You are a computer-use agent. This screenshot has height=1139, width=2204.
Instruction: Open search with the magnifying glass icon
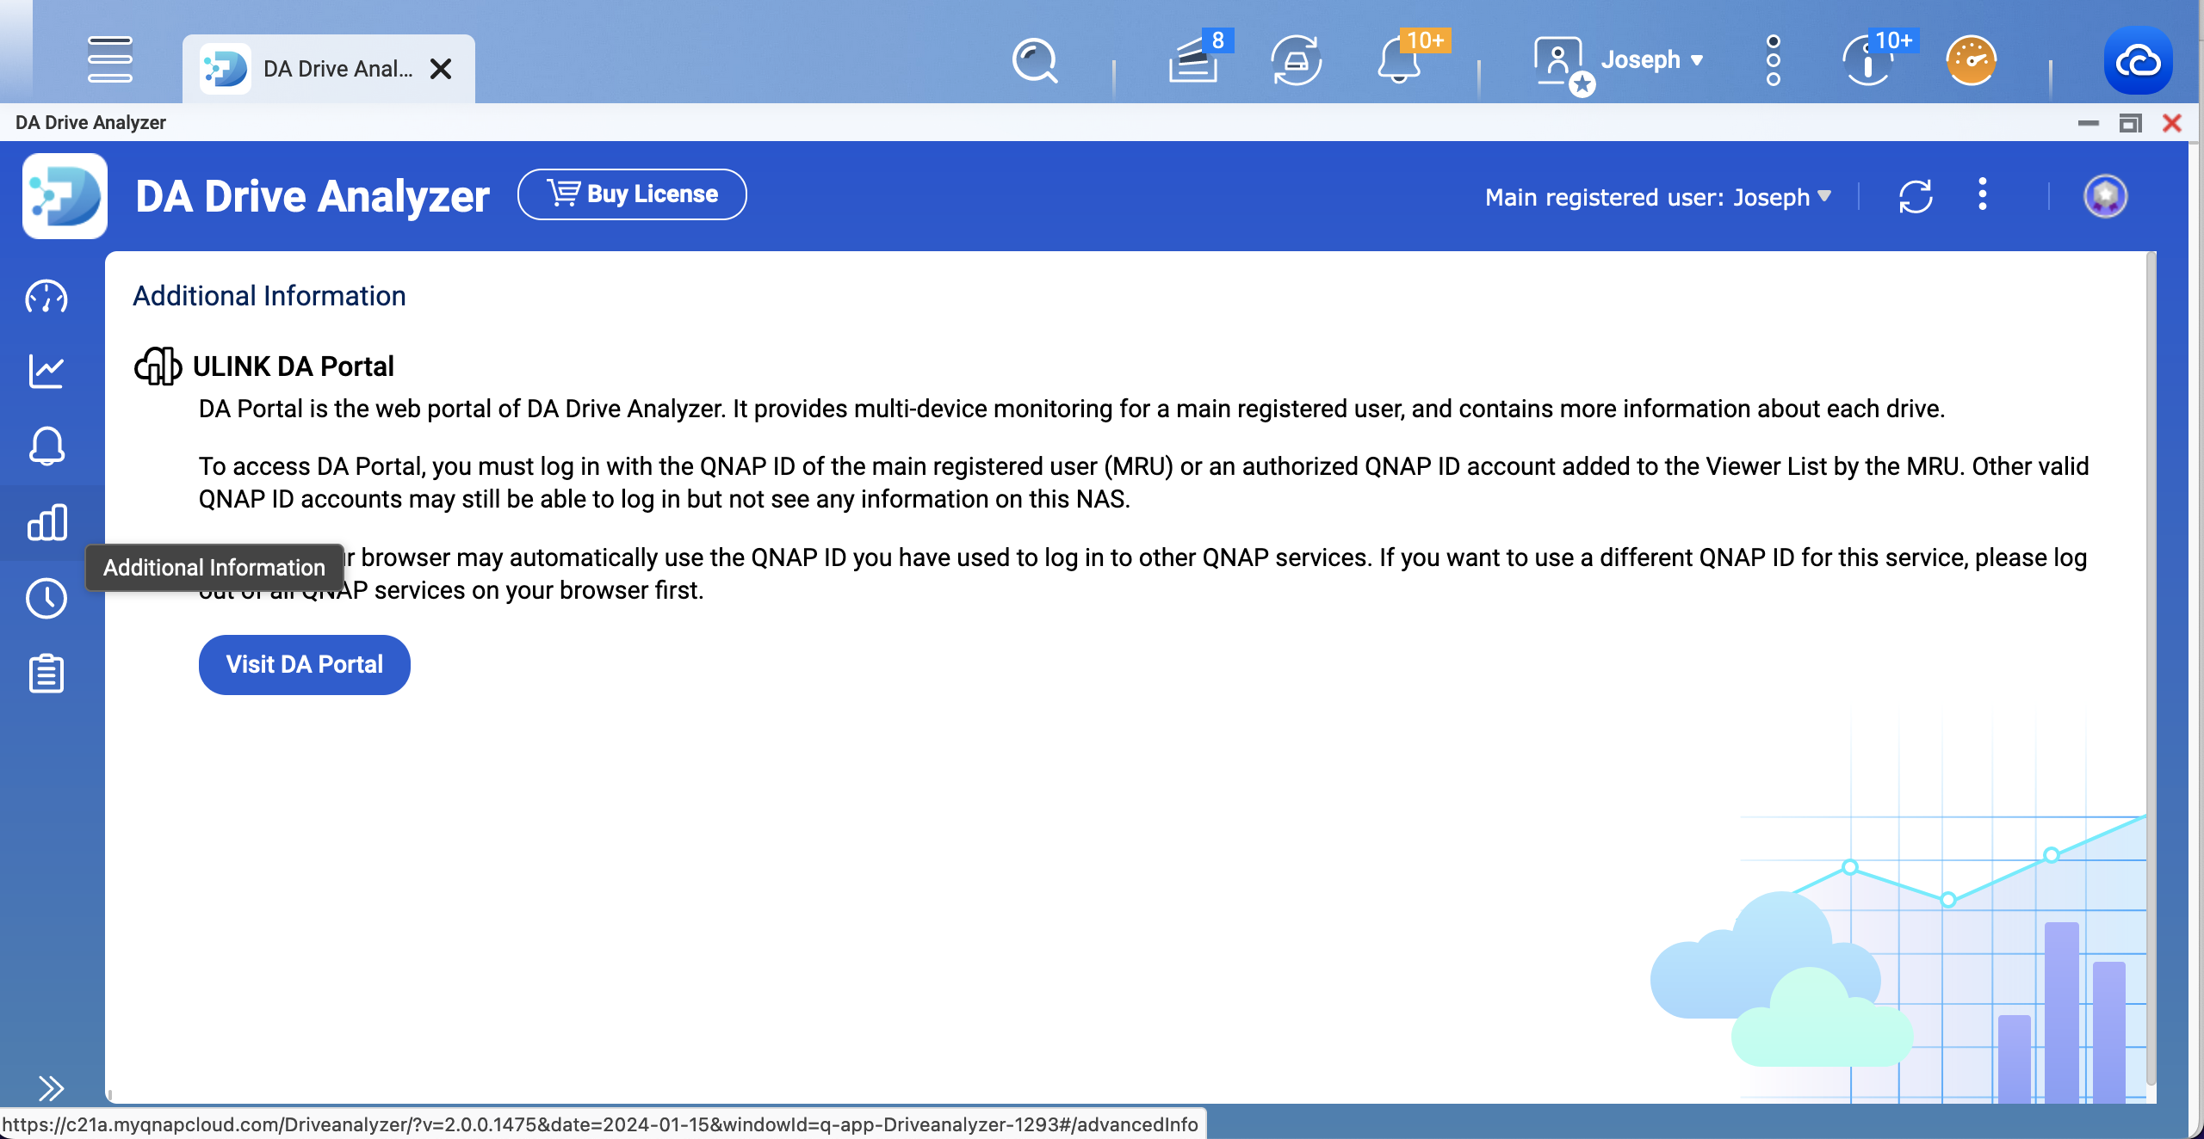point(1034,61)
